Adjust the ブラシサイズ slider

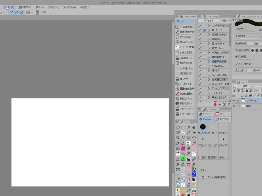point(247,31)
